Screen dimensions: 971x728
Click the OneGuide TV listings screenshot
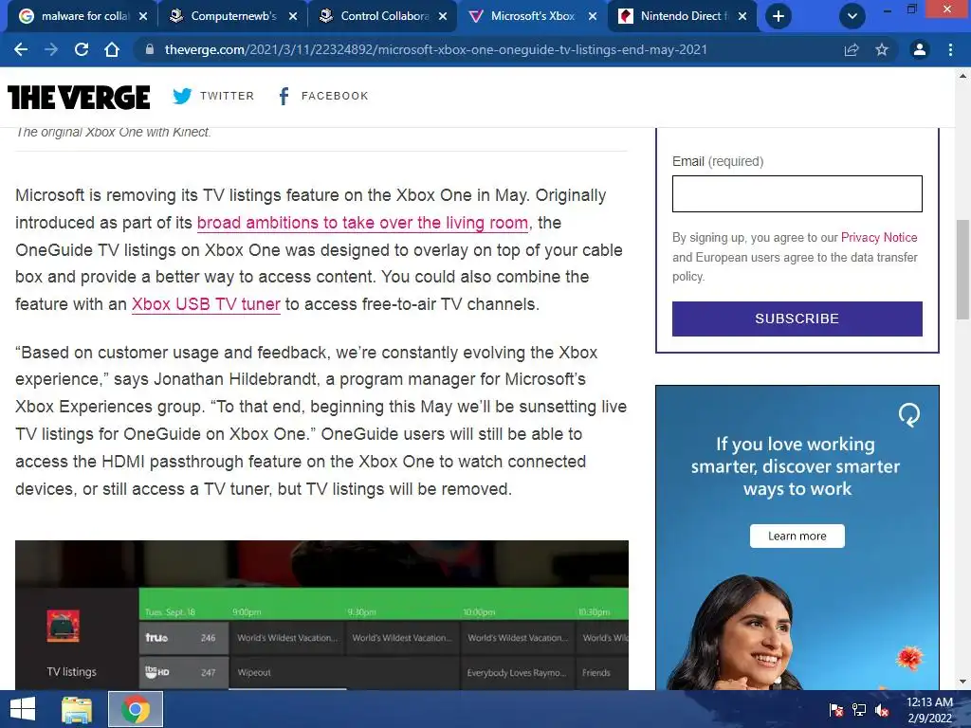tap(321, 614)
